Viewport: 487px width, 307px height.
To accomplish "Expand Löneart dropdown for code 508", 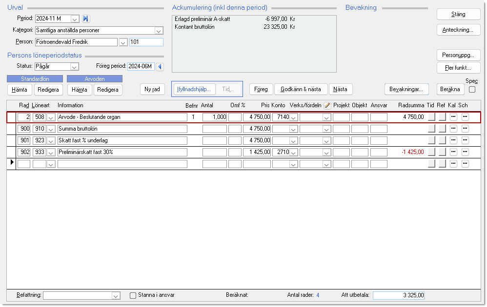I will pyautogui.click(x=51, y=117).
